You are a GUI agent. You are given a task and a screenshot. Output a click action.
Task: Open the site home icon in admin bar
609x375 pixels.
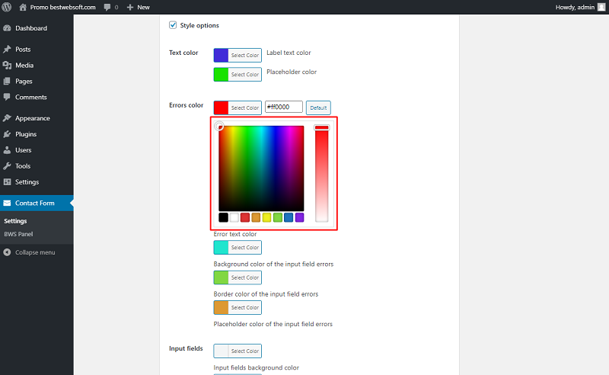tap(23, 7)
